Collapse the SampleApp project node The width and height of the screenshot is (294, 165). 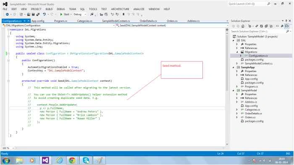pyautogui.click(x=234, y=67)
